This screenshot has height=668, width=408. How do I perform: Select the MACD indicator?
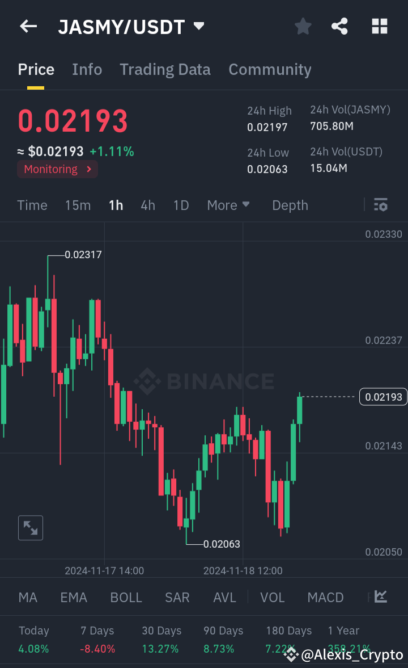325,597
